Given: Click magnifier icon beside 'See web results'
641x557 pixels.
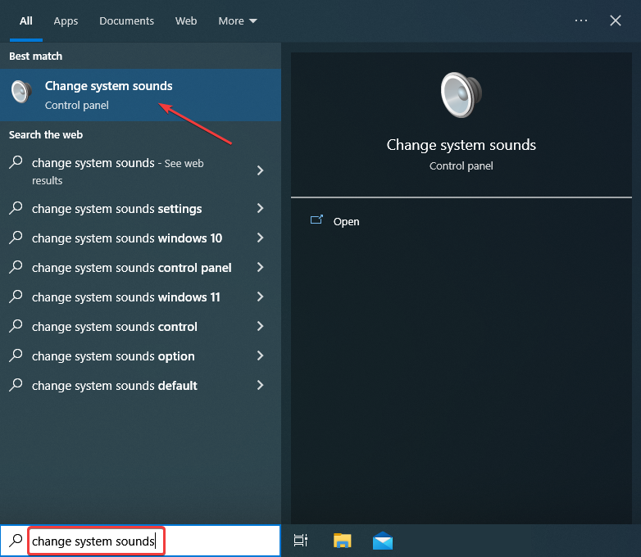Looking at the screenshot, I should click(16, 162).
